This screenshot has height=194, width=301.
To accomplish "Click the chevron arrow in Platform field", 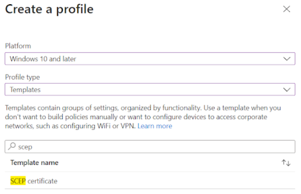I will 287,59.
